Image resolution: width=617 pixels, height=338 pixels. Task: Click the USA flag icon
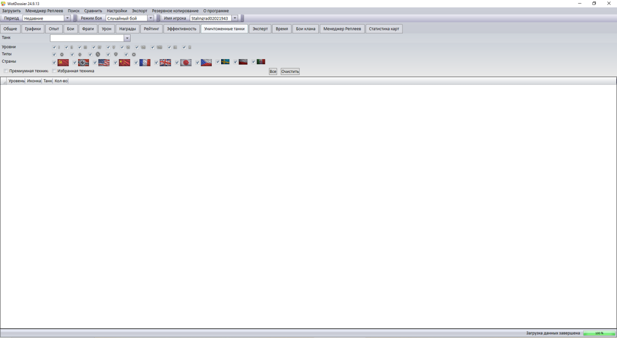[104, 62]
